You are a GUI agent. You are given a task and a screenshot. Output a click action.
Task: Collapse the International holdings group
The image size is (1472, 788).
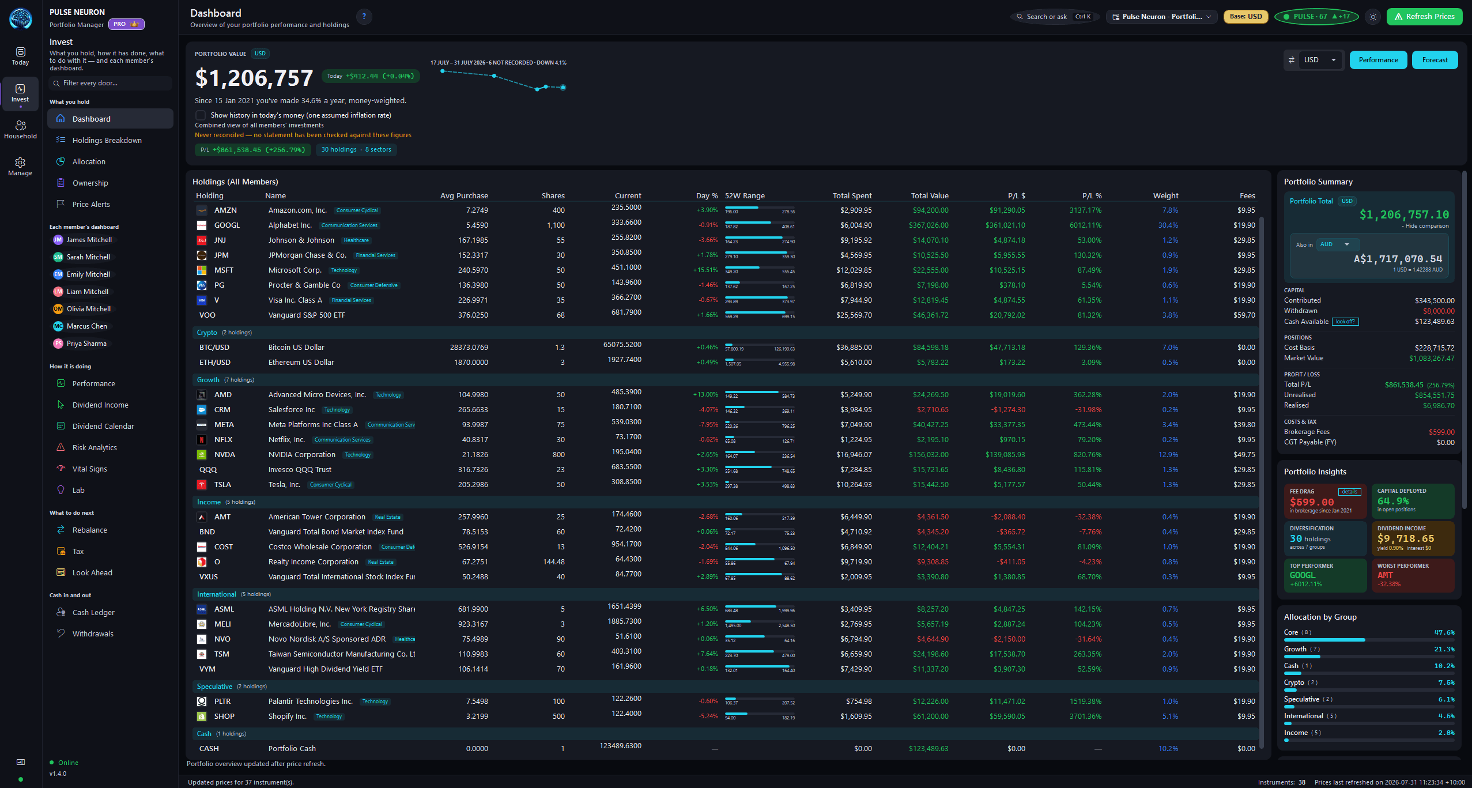coord(724,594)
